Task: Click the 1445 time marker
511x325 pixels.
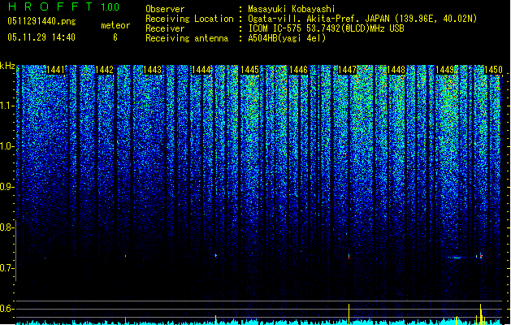Action: pos(249,70)
